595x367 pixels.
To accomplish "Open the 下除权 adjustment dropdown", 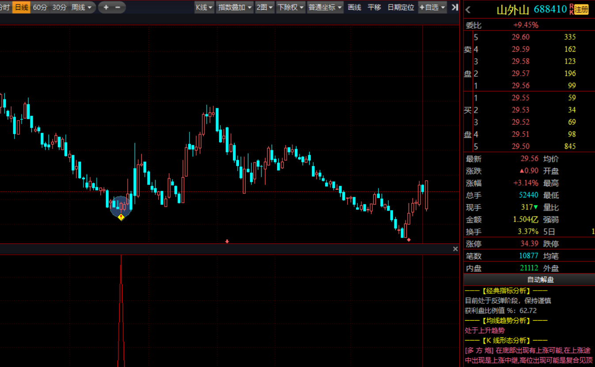I will (291, 7).
